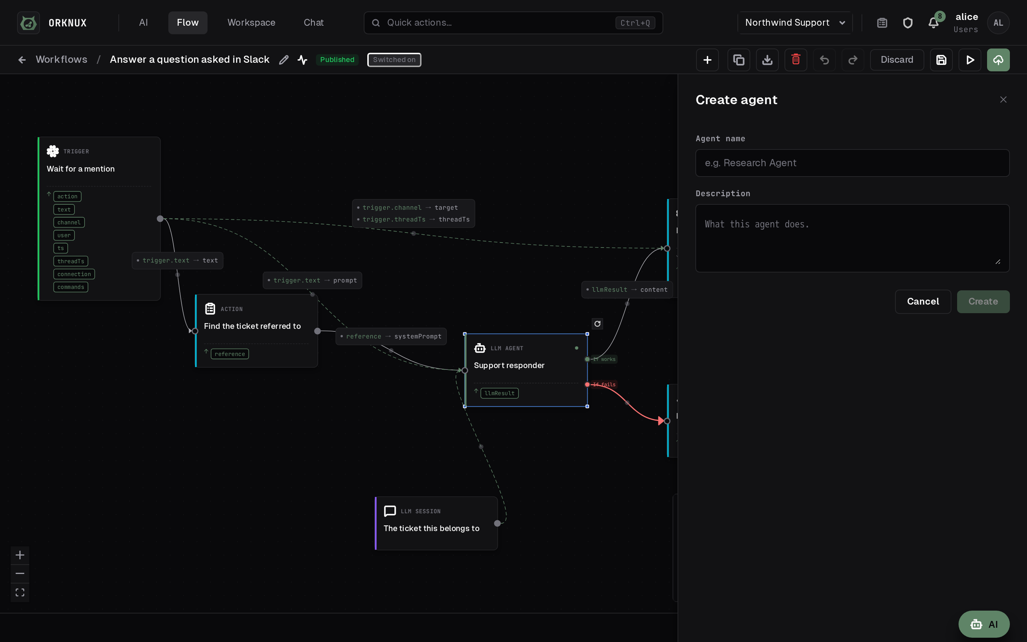Screen dimensions: 1027x642
Task: Click Cancel in Create agent panel
Action: [923, 301]
